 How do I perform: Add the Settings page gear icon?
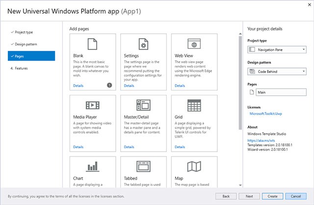(143, 45)
